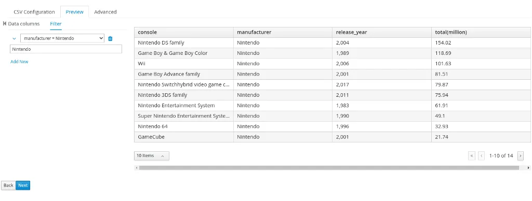Click release year 2,017 cell

click(x=382, y=84)
